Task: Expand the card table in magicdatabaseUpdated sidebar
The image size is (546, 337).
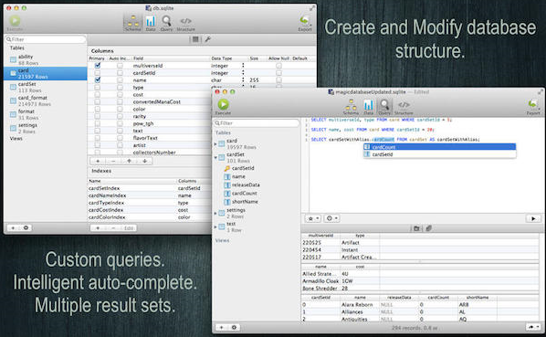Action: point(215,143)
